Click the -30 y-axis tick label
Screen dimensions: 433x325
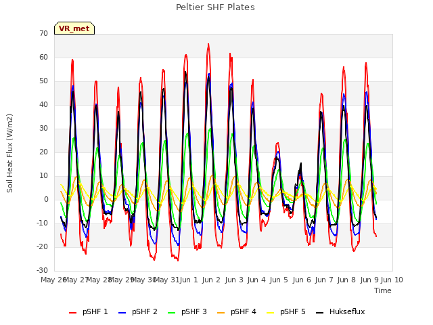pos(43,270)
